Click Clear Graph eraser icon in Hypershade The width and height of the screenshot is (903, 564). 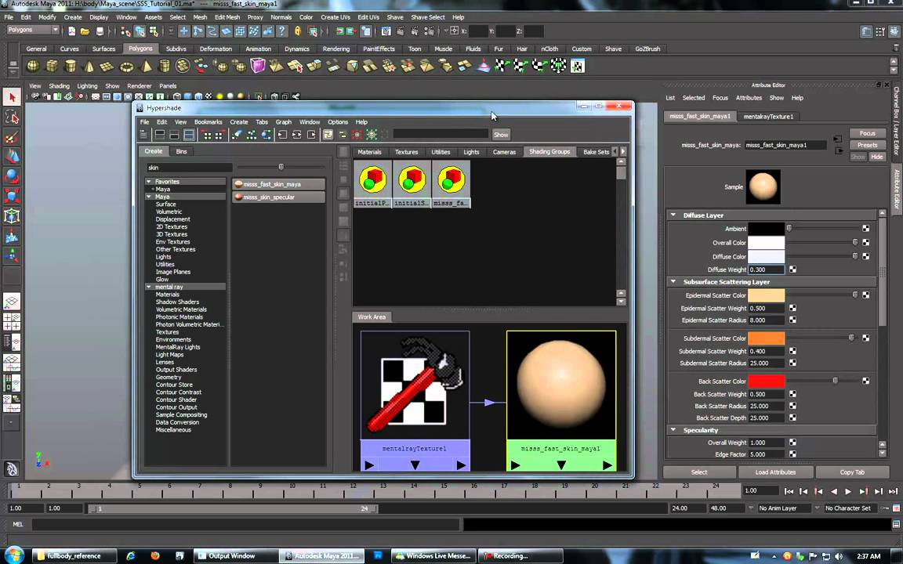point(237,135)
